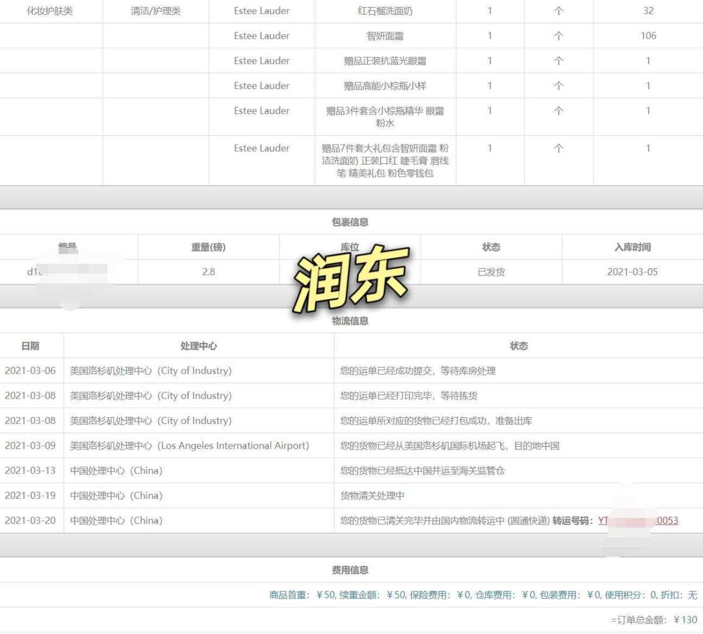The image size is (703, 634).
Task: Click the 状态 column header icon area
Action: [491, 247]
